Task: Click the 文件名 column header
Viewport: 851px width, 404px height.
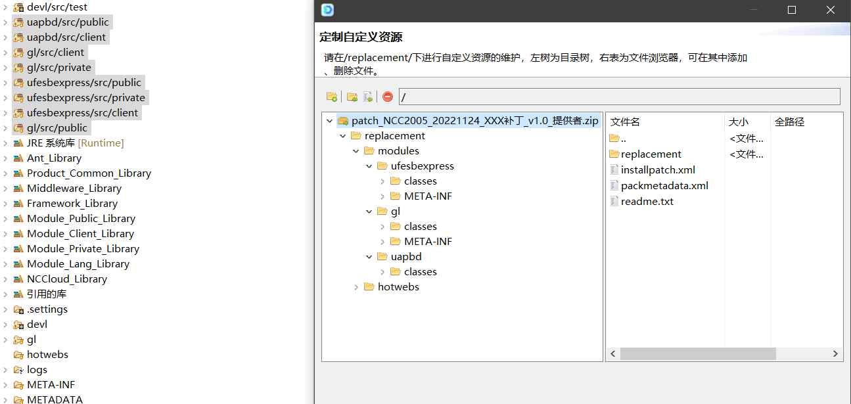Action: [x=625, y=122]
